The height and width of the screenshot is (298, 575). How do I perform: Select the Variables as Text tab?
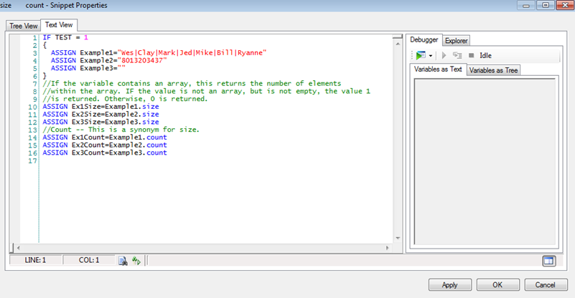(x=437, y=69)
